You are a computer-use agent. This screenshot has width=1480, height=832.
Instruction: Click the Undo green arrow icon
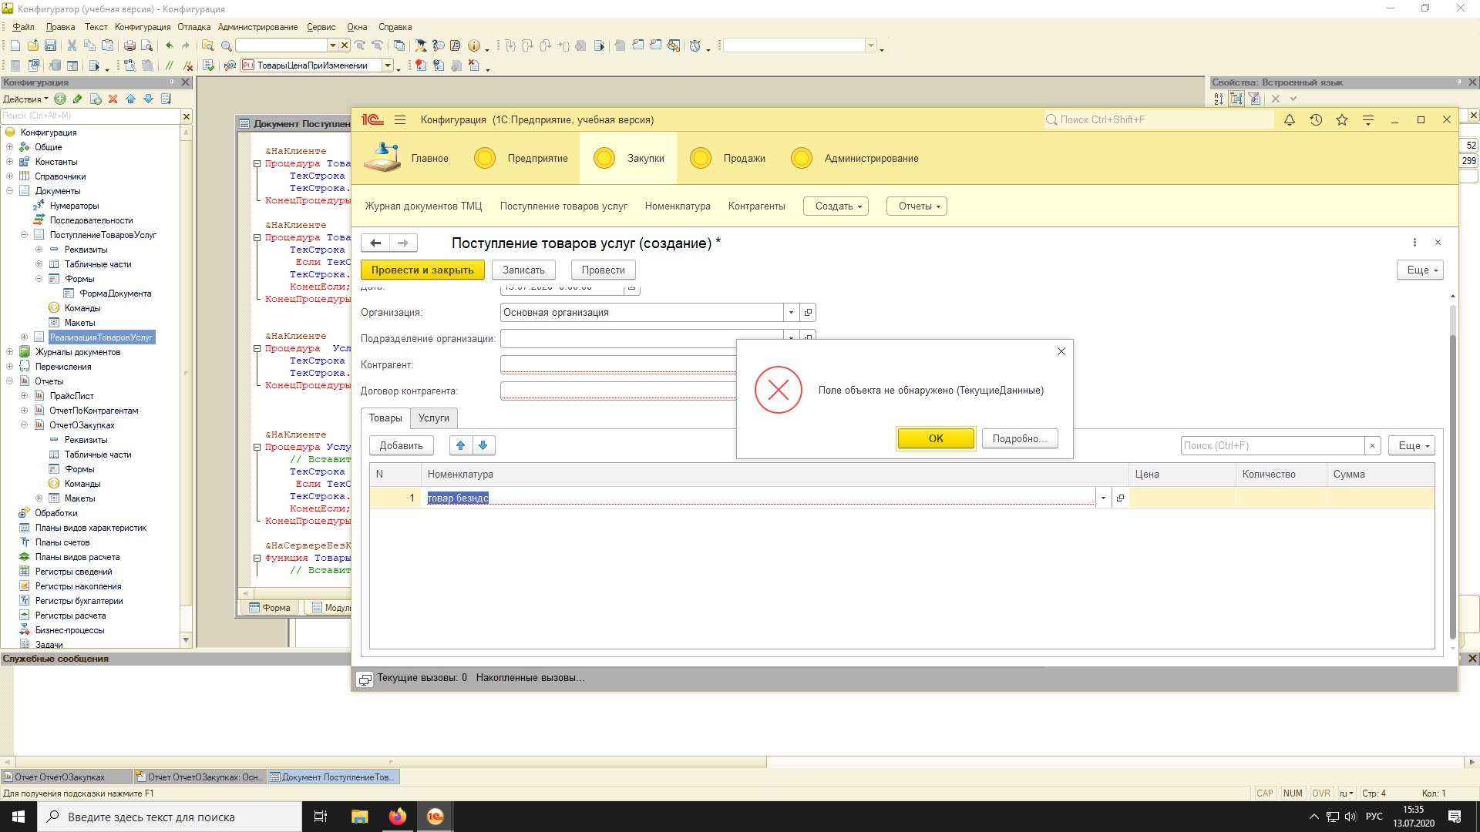169,45
